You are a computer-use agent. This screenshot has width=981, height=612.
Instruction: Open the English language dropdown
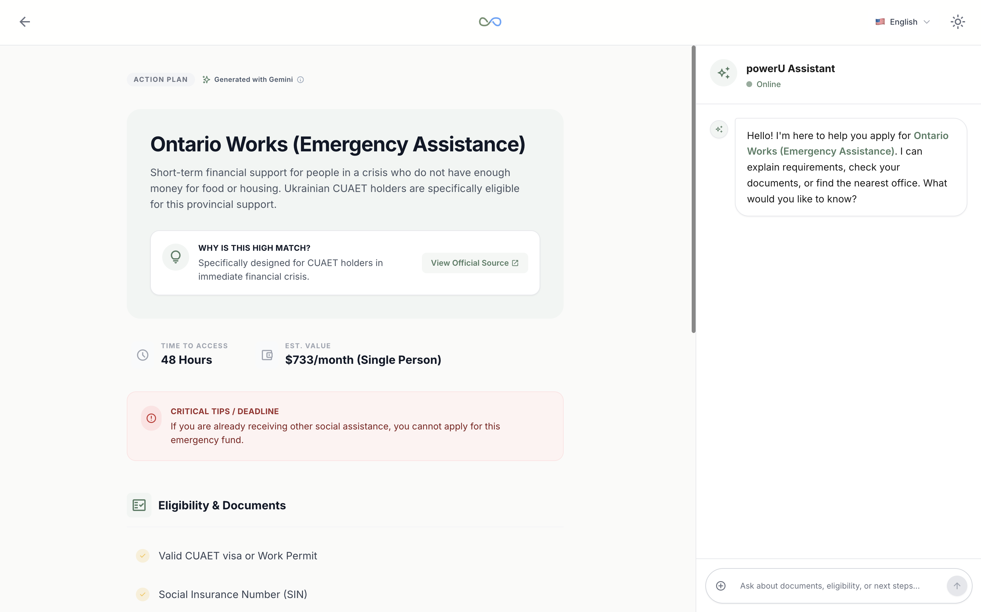pyautogui.click(x=903, y=22)
